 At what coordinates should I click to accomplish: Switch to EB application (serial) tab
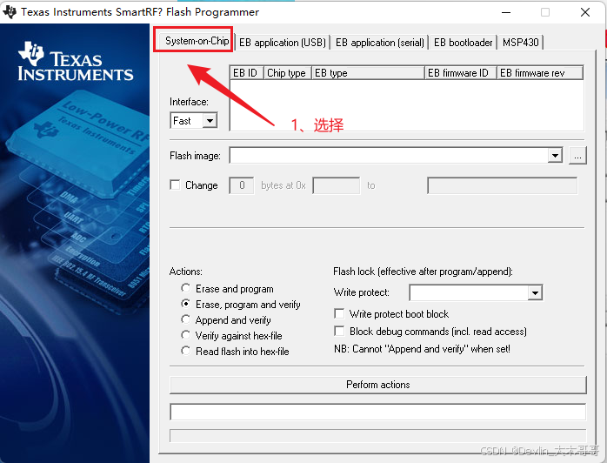point(379,43)
